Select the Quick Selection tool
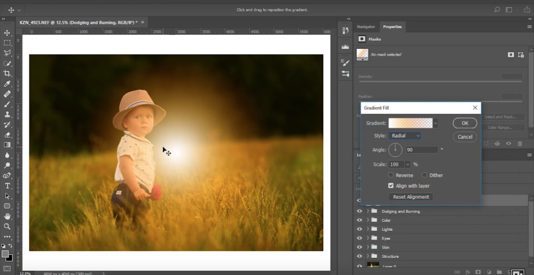534x275 pixels. tap(7, 64)
